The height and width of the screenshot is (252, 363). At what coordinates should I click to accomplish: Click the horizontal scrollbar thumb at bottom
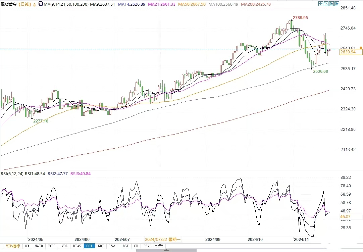tap(166, 250)
